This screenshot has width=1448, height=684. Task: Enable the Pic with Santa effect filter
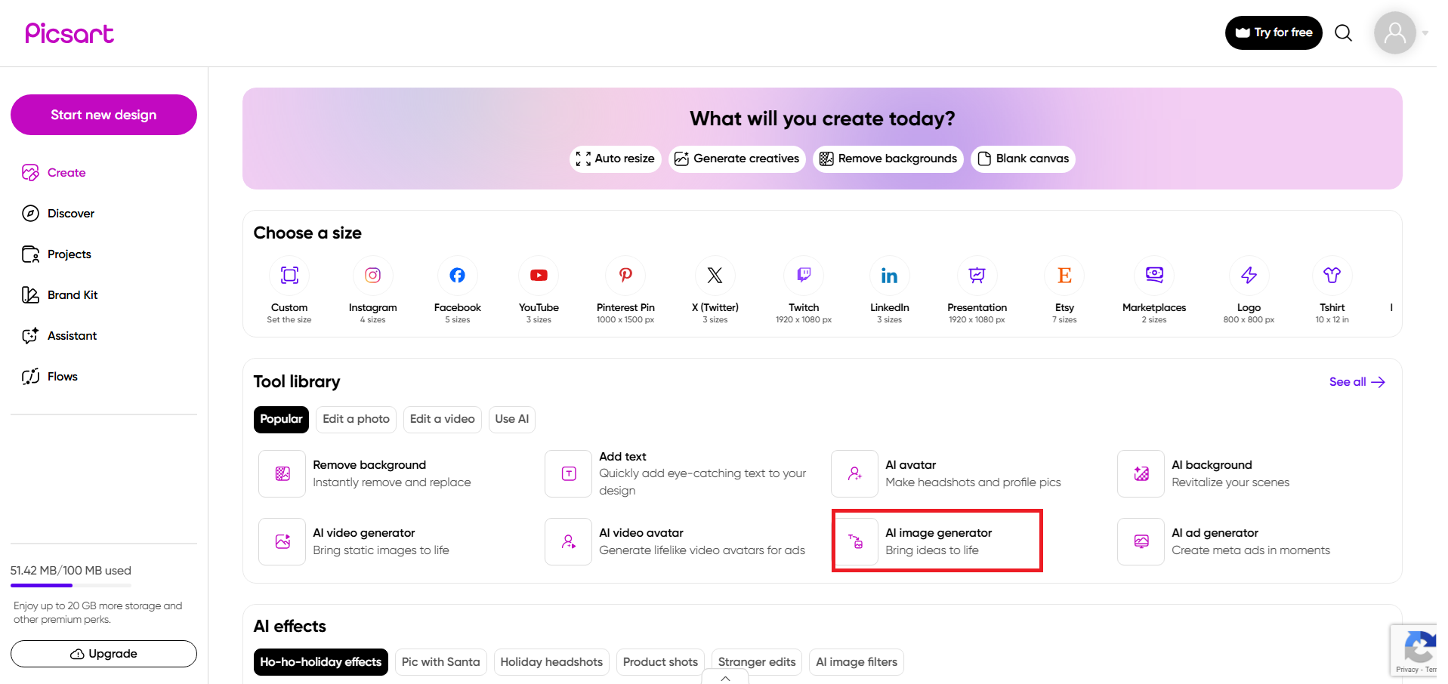tap(440, 661)
